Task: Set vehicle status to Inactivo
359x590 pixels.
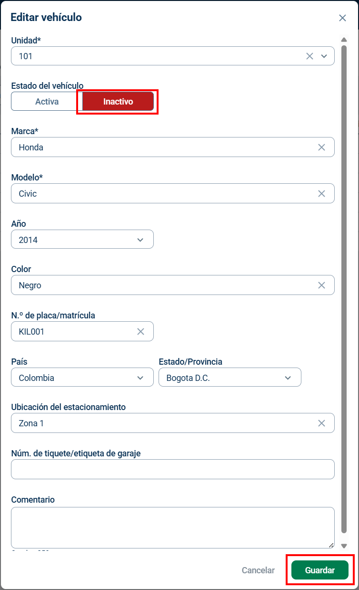Action: tap(118, 102)
